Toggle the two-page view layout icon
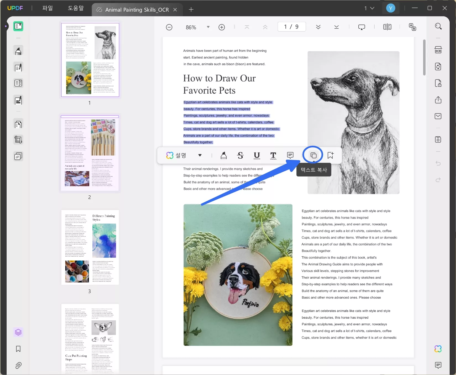 coord(387,27)
